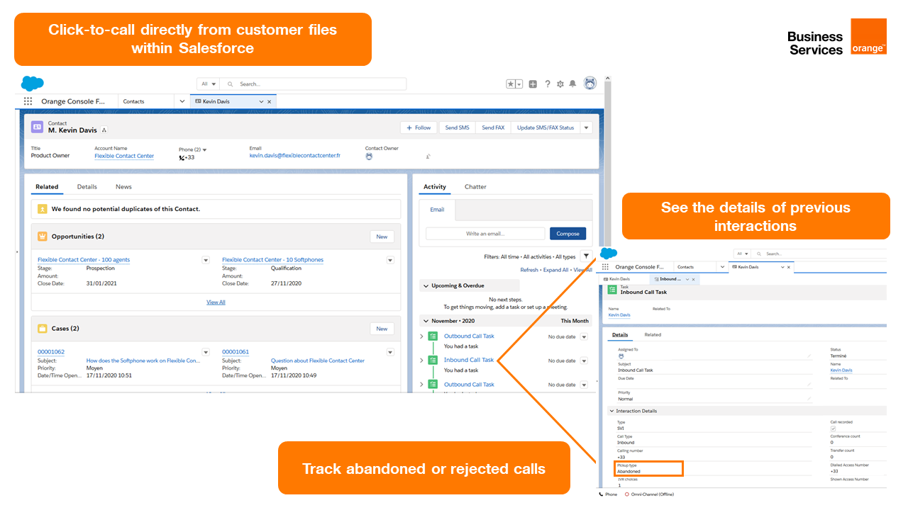Open Salesforce Setup via the gear icon

[560, 84]
